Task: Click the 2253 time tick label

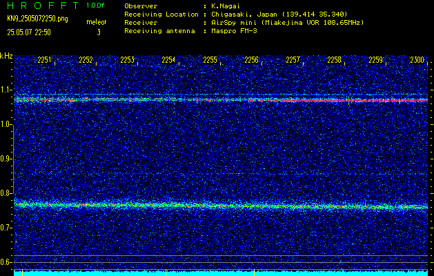Action: point(128,60)
